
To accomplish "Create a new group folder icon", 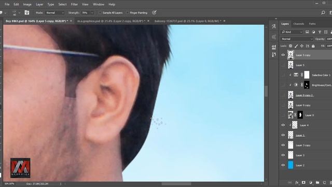I will coord(317,182).
